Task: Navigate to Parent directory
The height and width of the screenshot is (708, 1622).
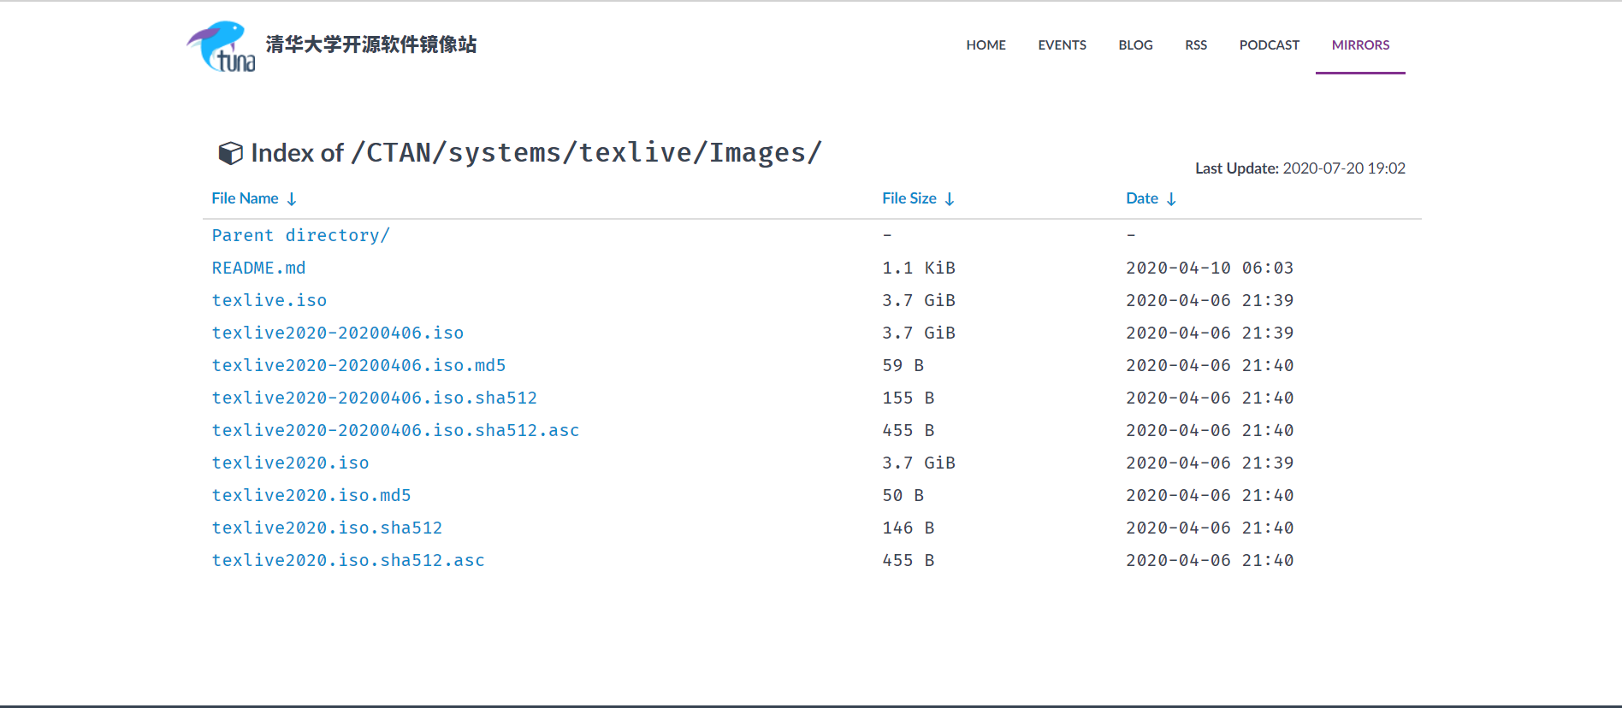Action: point(300,235)
